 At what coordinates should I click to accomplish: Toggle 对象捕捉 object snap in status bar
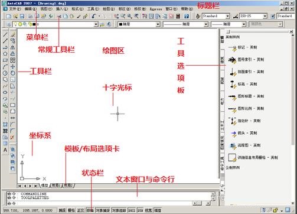point(103,210)
